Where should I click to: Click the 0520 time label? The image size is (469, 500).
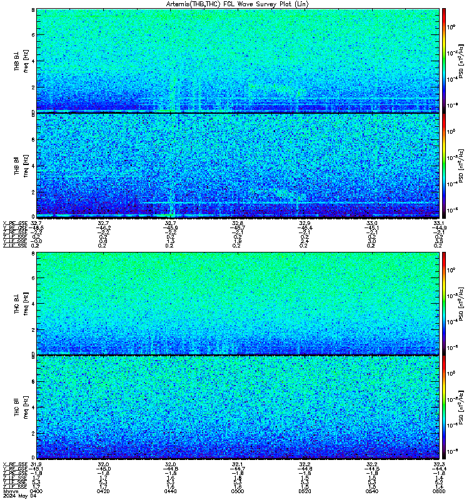point(305,491)
